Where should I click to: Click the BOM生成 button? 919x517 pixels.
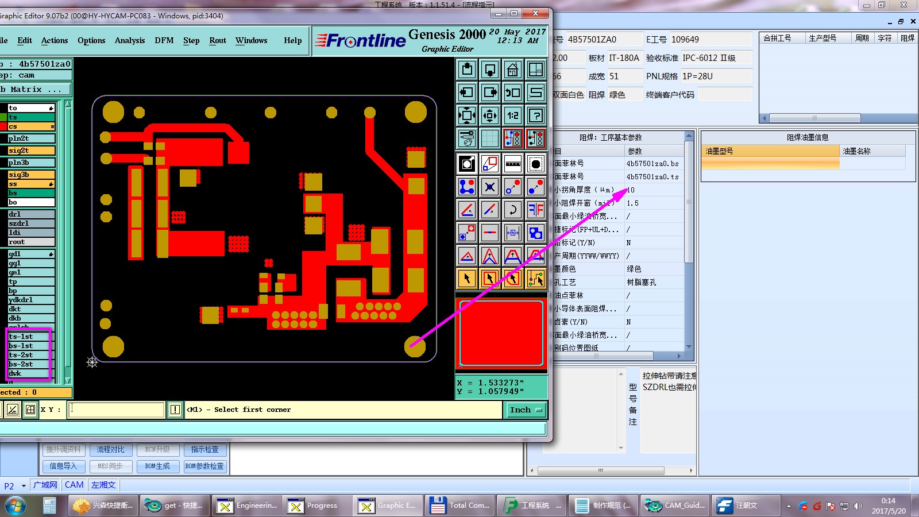point(157,466)
